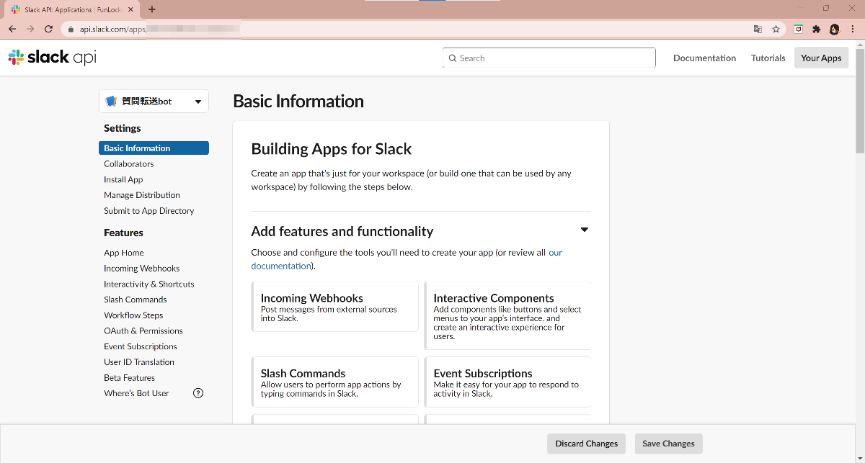This screenshot has width=865, height=463.
Task: Click the help question mark icon
Action: click(x=199, y=393)
